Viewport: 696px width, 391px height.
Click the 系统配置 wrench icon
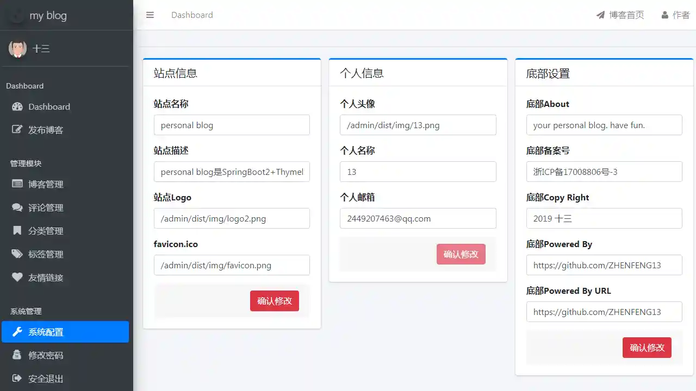click(x=17, y=332)
